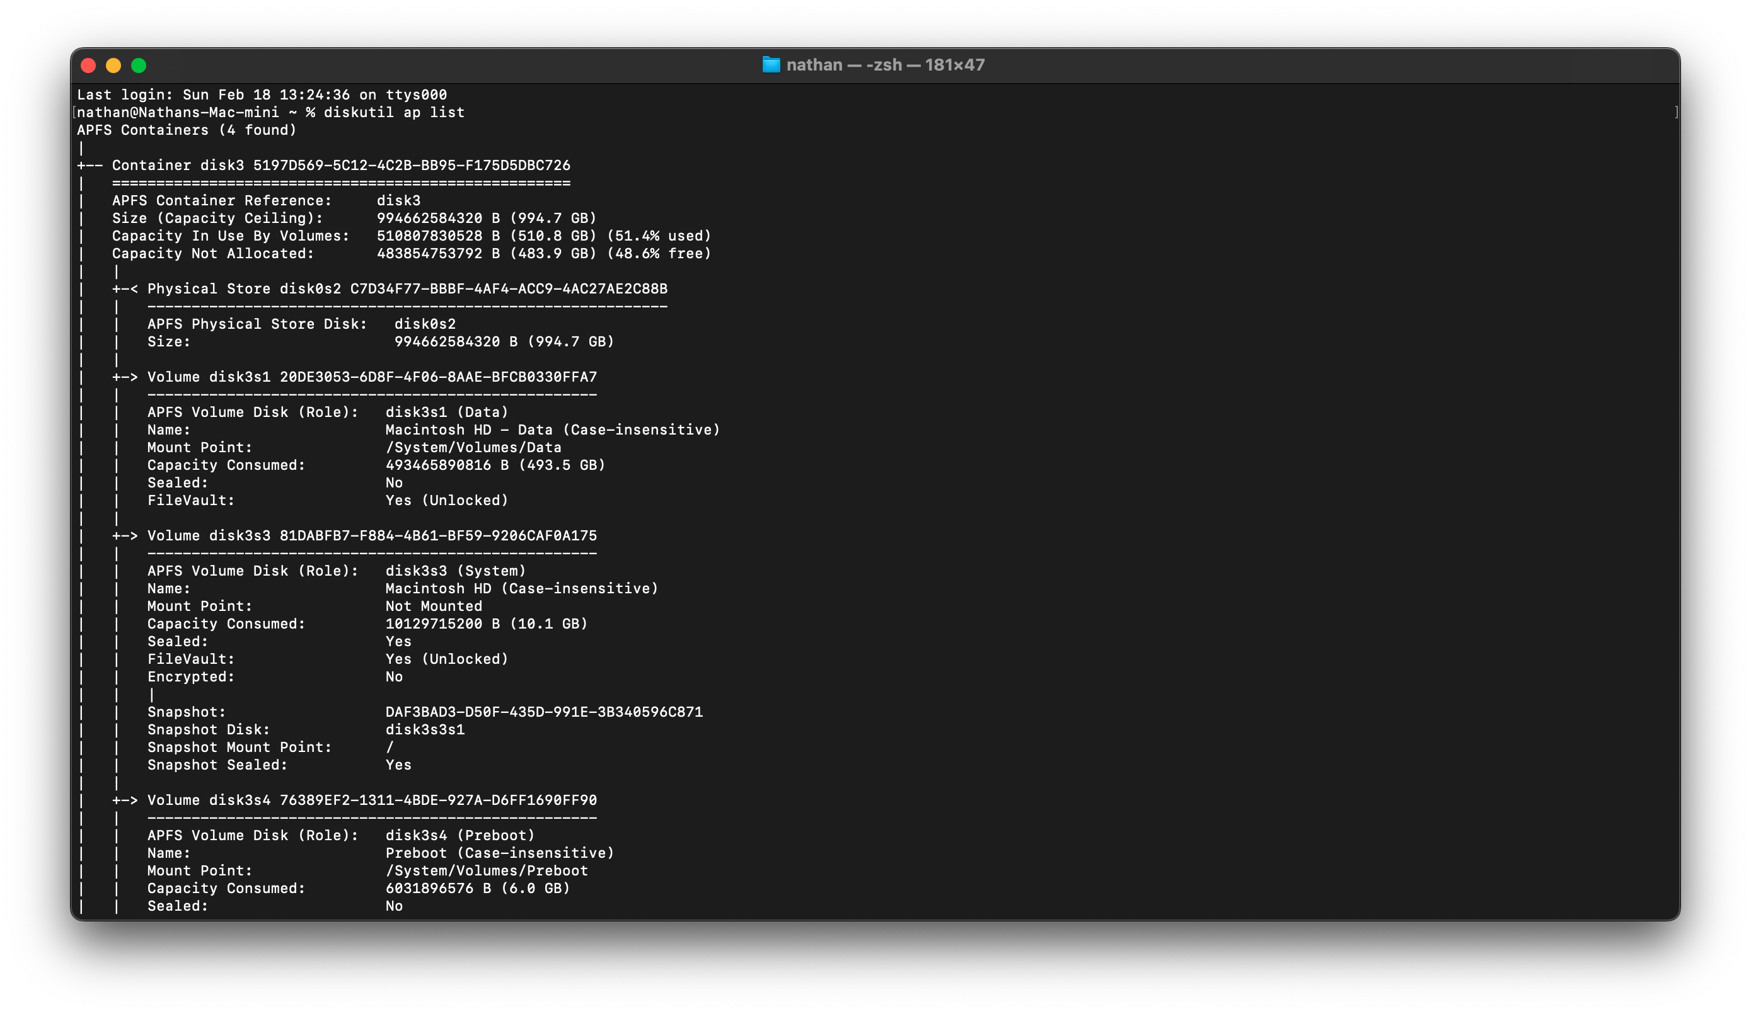Click the 'Not Mounted' mount point value
The image size is (1751, 1014).
[x=434, y=607]
